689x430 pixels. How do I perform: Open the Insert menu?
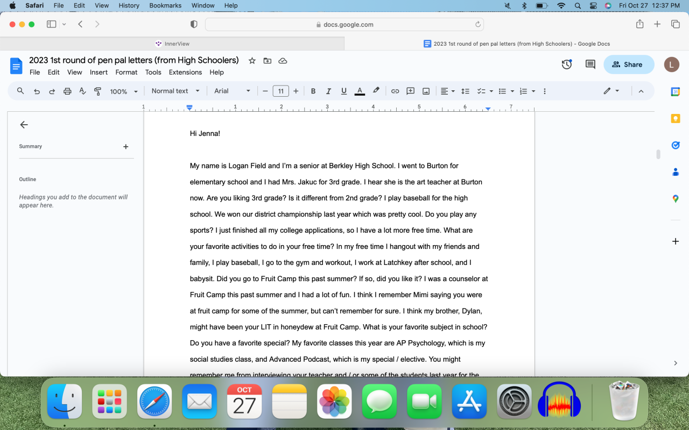click(99, 72)
